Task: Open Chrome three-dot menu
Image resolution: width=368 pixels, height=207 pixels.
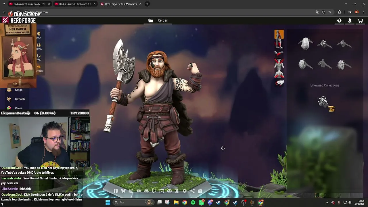Action: (364, 12)
